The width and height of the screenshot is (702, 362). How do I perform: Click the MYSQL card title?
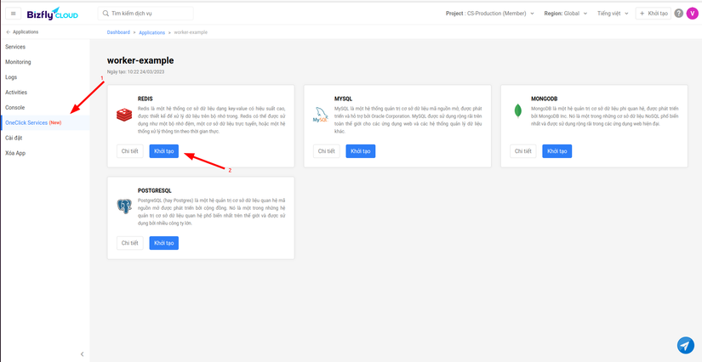click(x=343, y=99)
